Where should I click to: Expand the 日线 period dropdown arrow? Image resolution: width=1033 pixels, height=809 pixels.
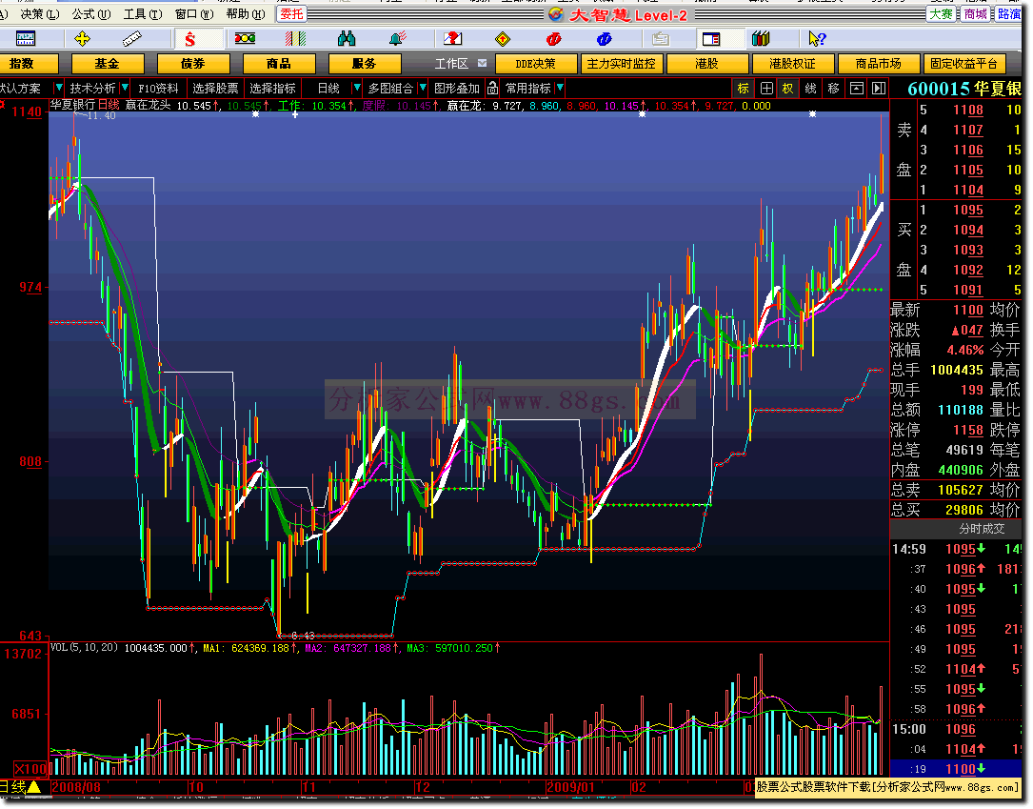coord(356,88)
